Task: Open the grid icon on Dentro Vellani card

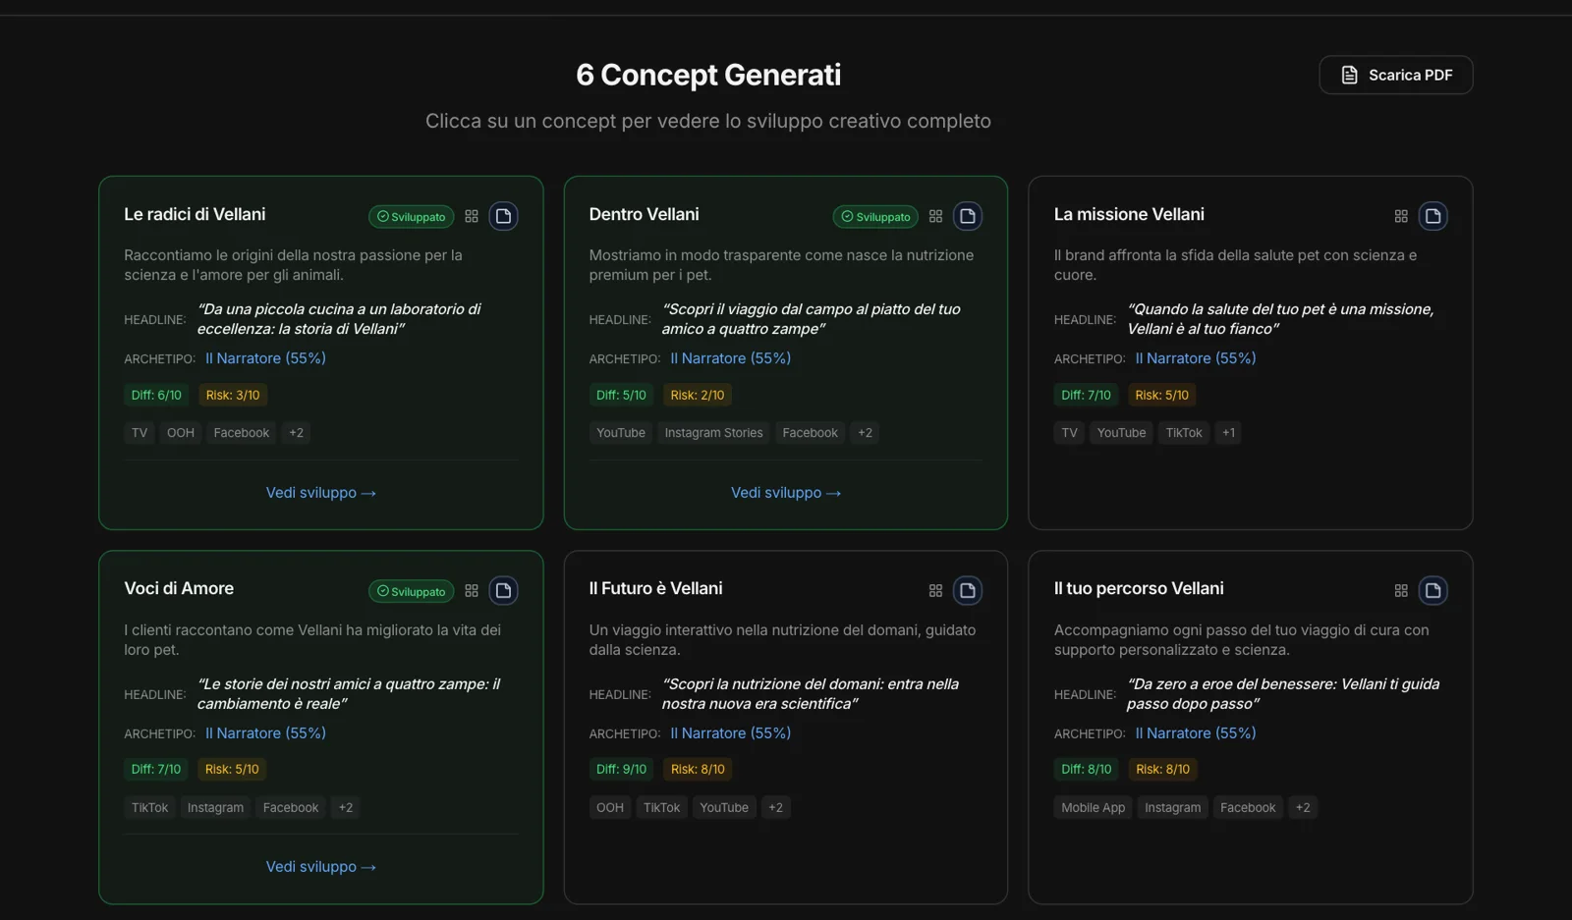Action: [935, 216]
